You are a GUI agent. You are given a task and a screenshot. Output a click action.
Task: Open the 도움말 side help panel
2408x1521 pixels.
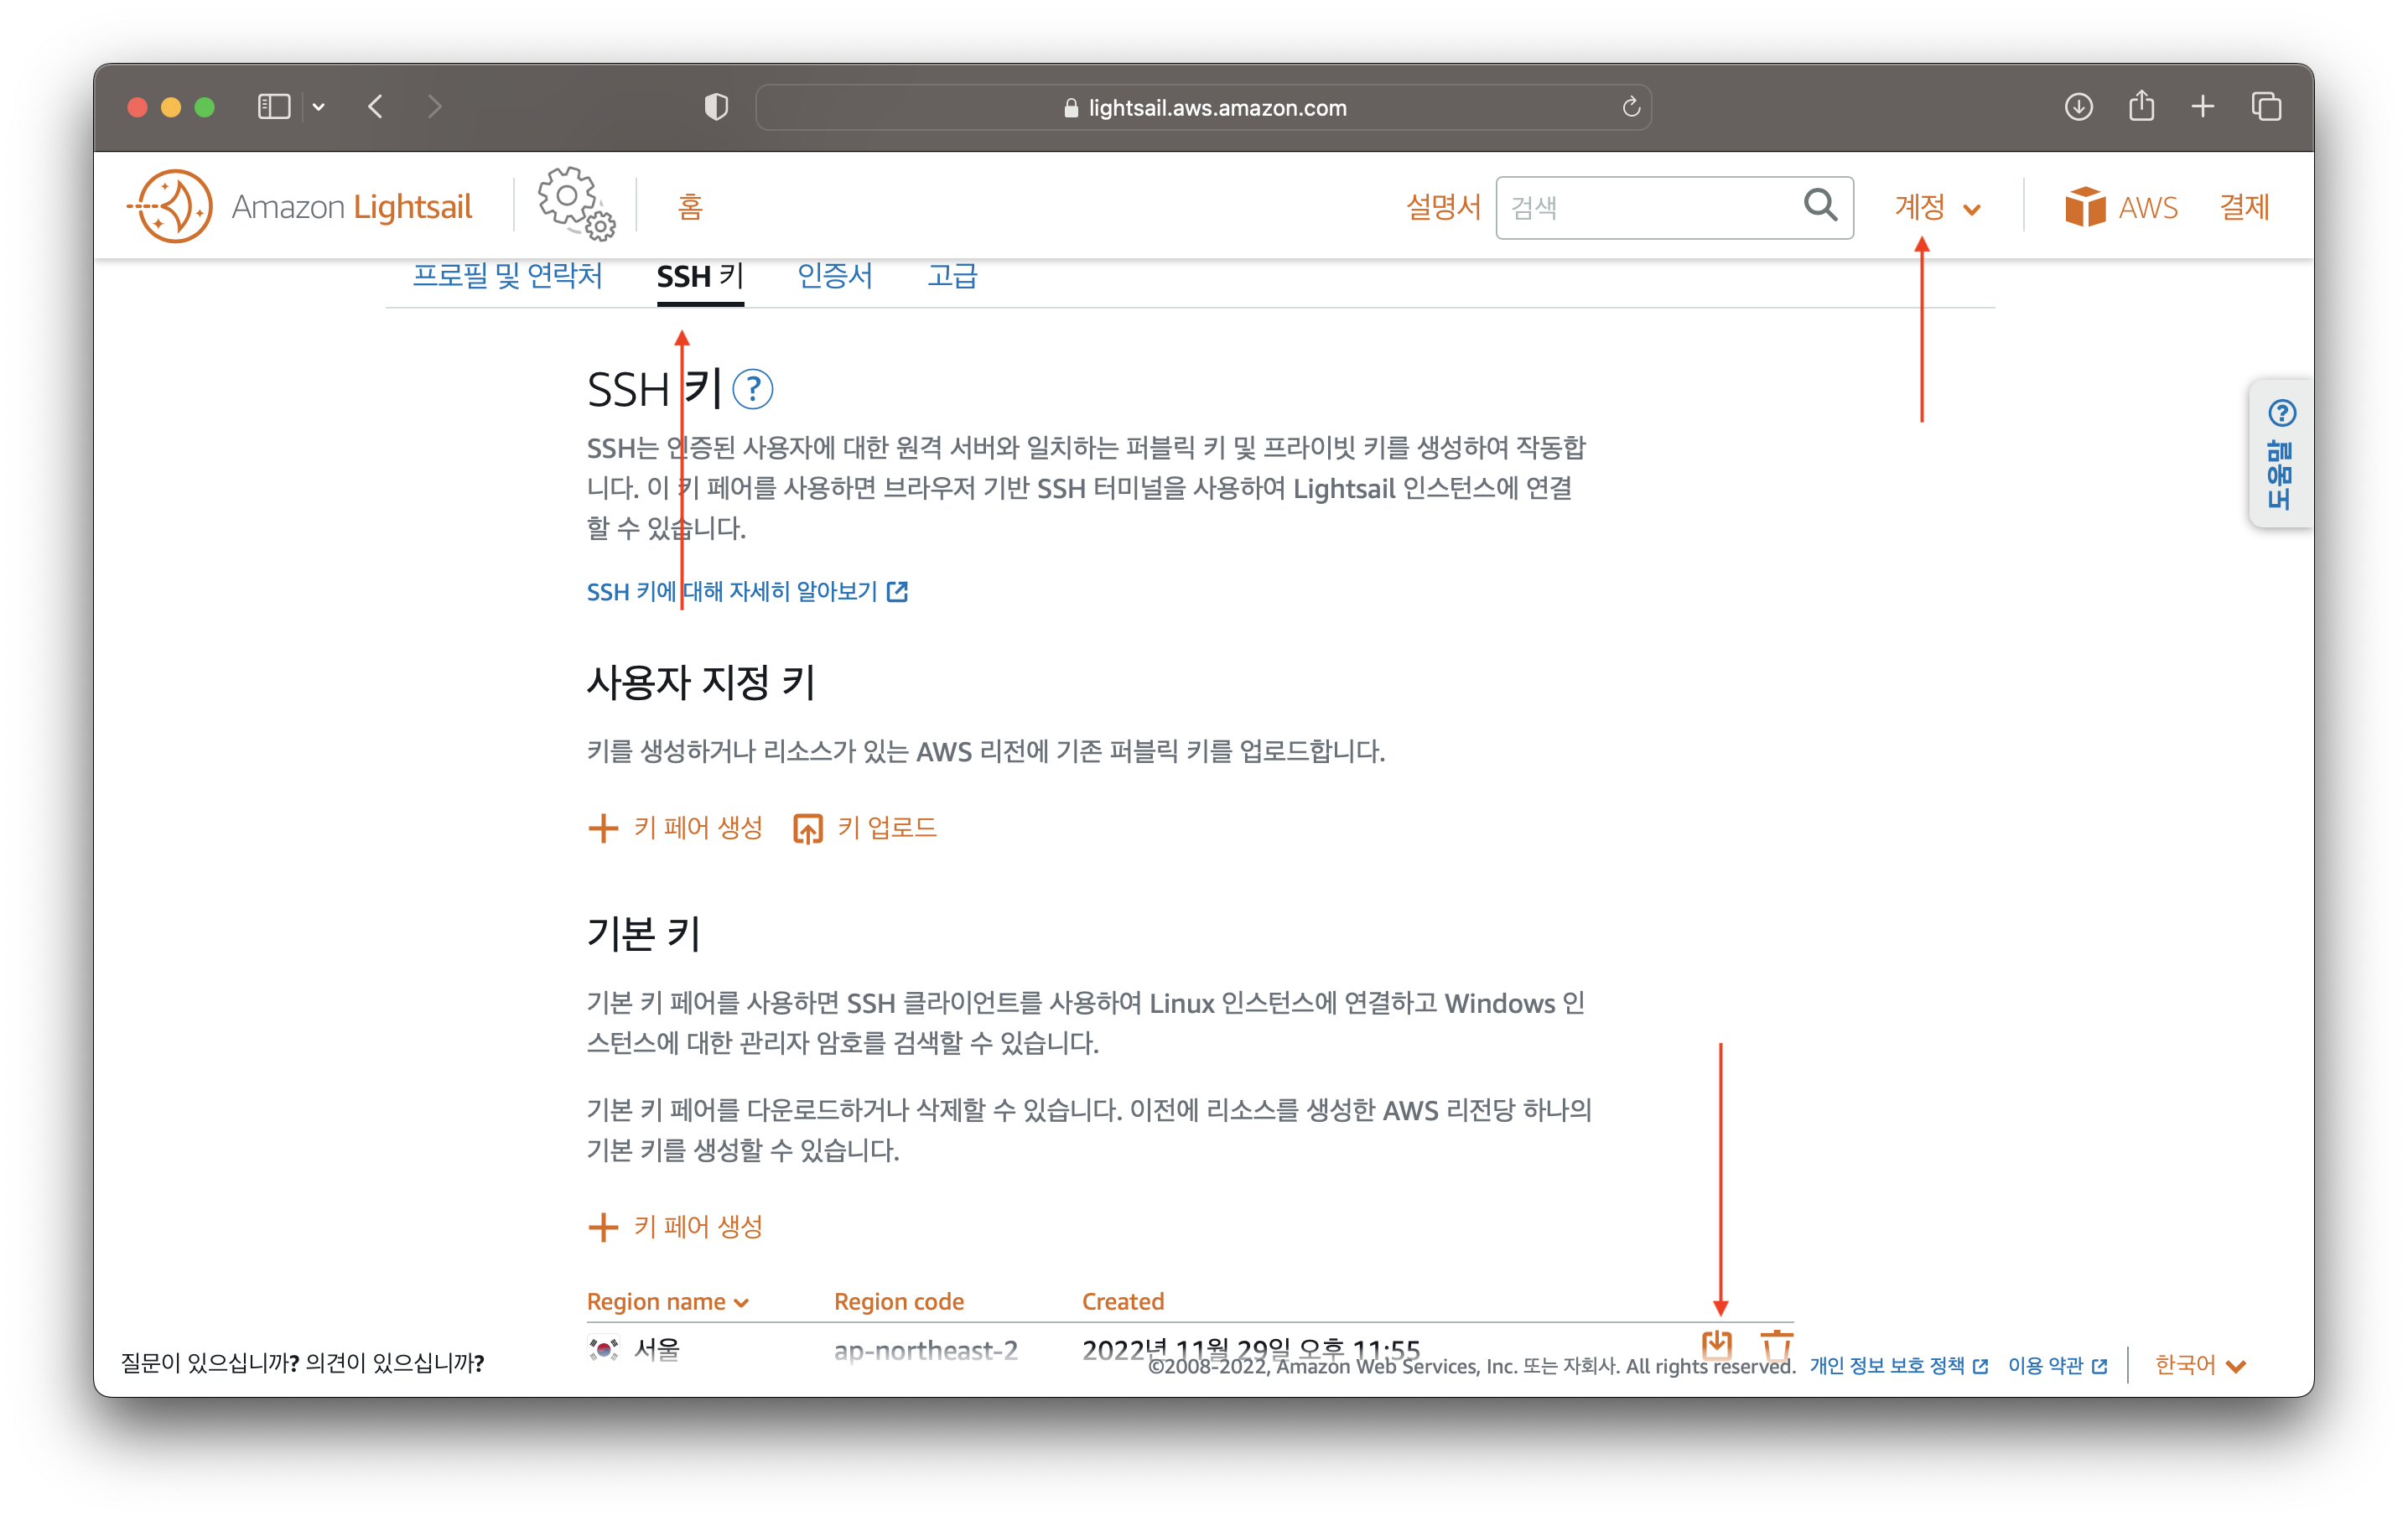[2280, 455]
